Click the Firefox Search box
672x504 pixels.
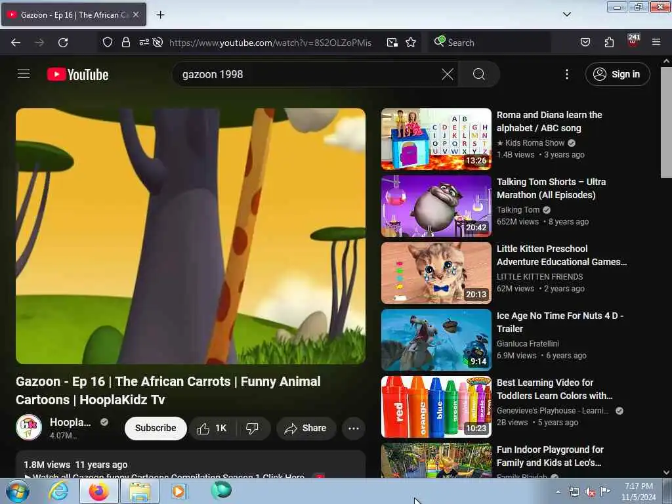point(488,43)
